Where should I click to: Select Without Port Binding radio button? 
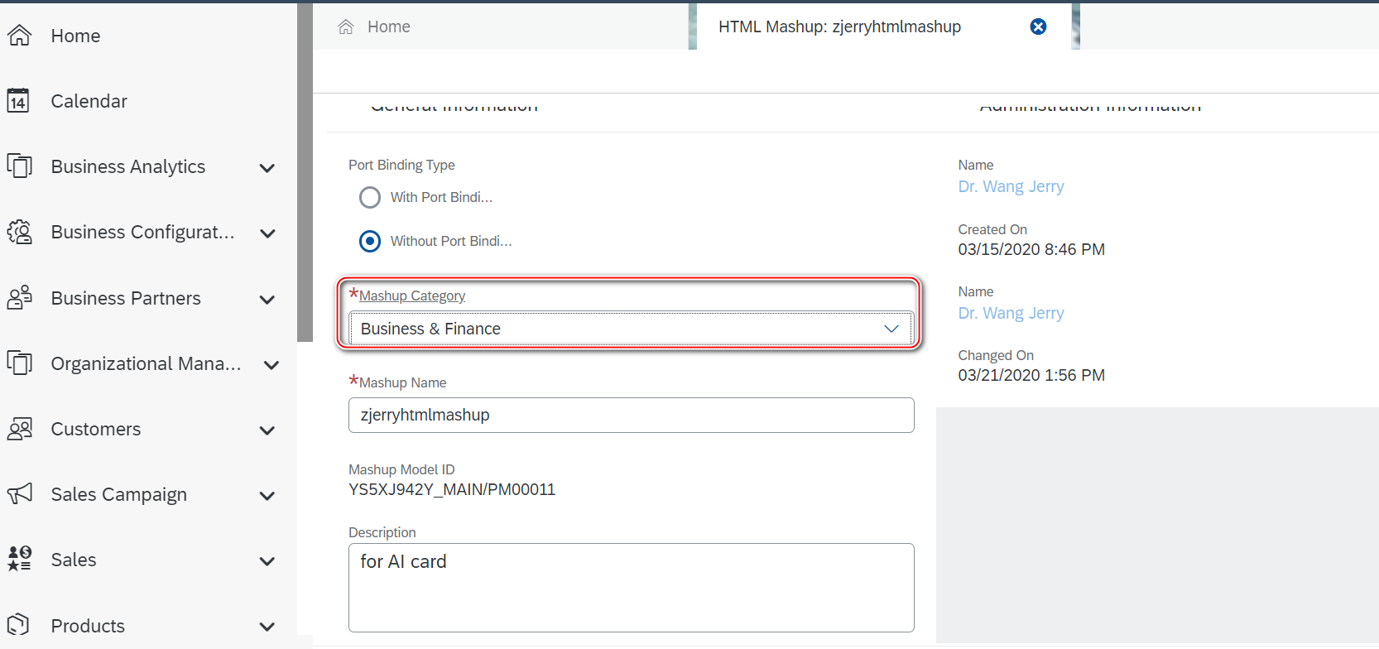tap(370, 241)
